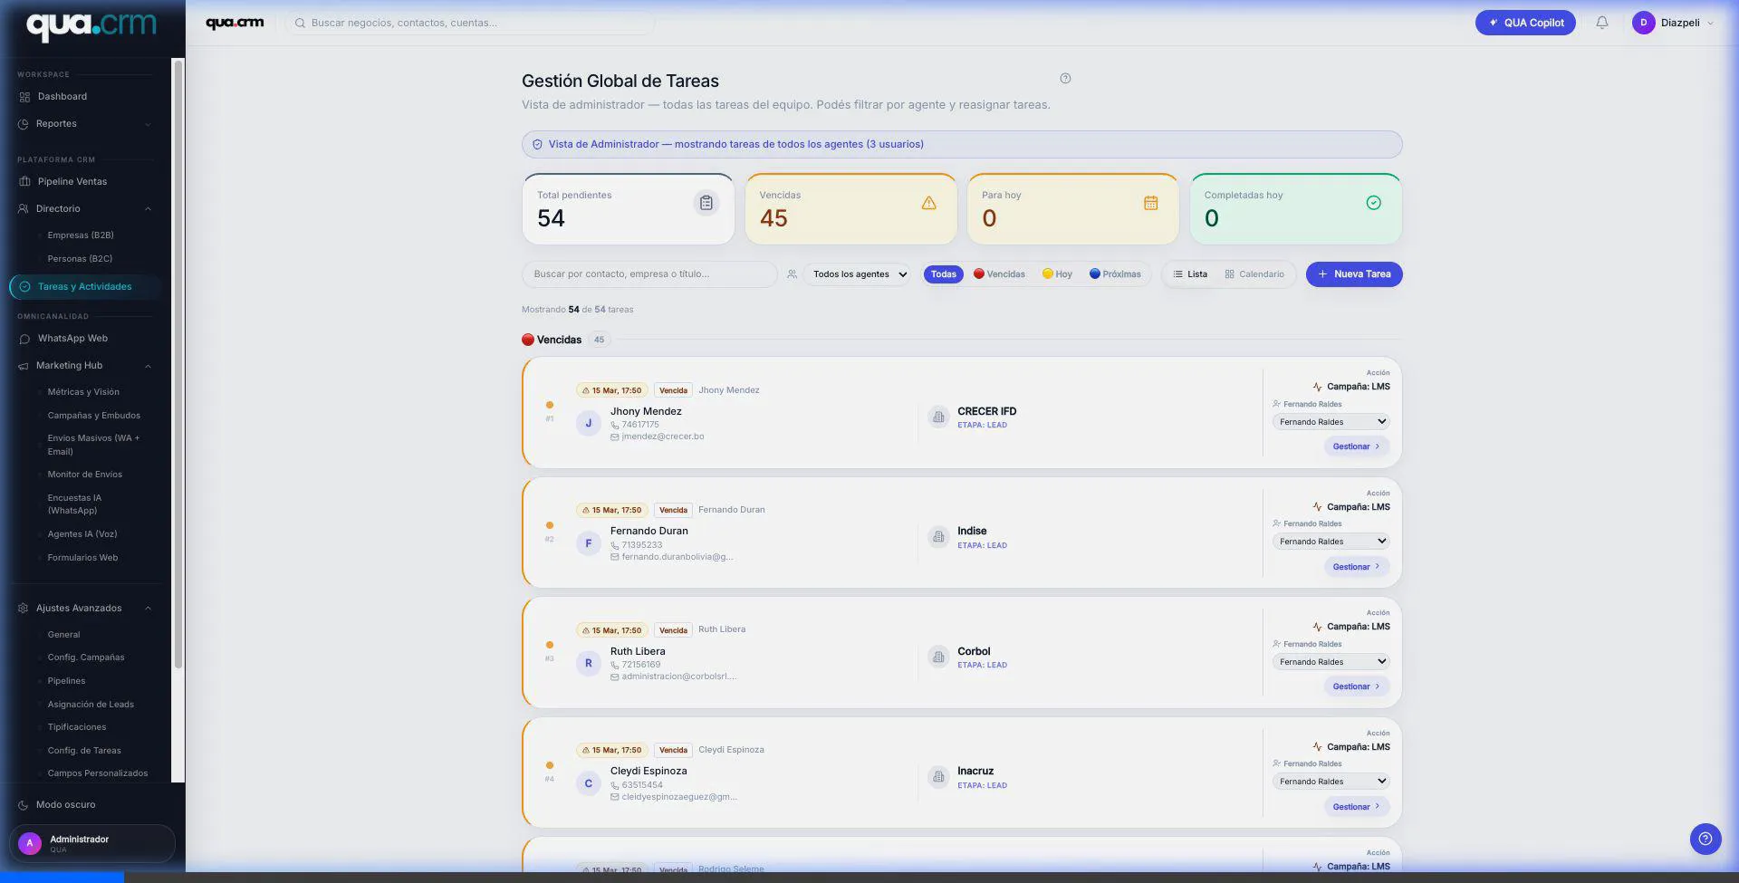Open the Fernando Raldes dropdown on Indise task

pyautogui.click(x=1331, y=541)
